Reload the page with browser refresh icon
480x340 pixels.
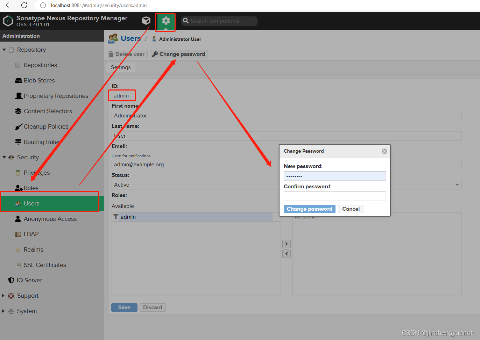24,5
